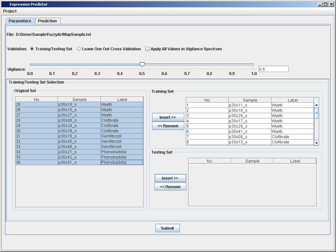The width and height of the screenshot is (336, 252).
Task: Select Original Set row p30s46_s
Action: pyautogui.click(x=79, y=146)
